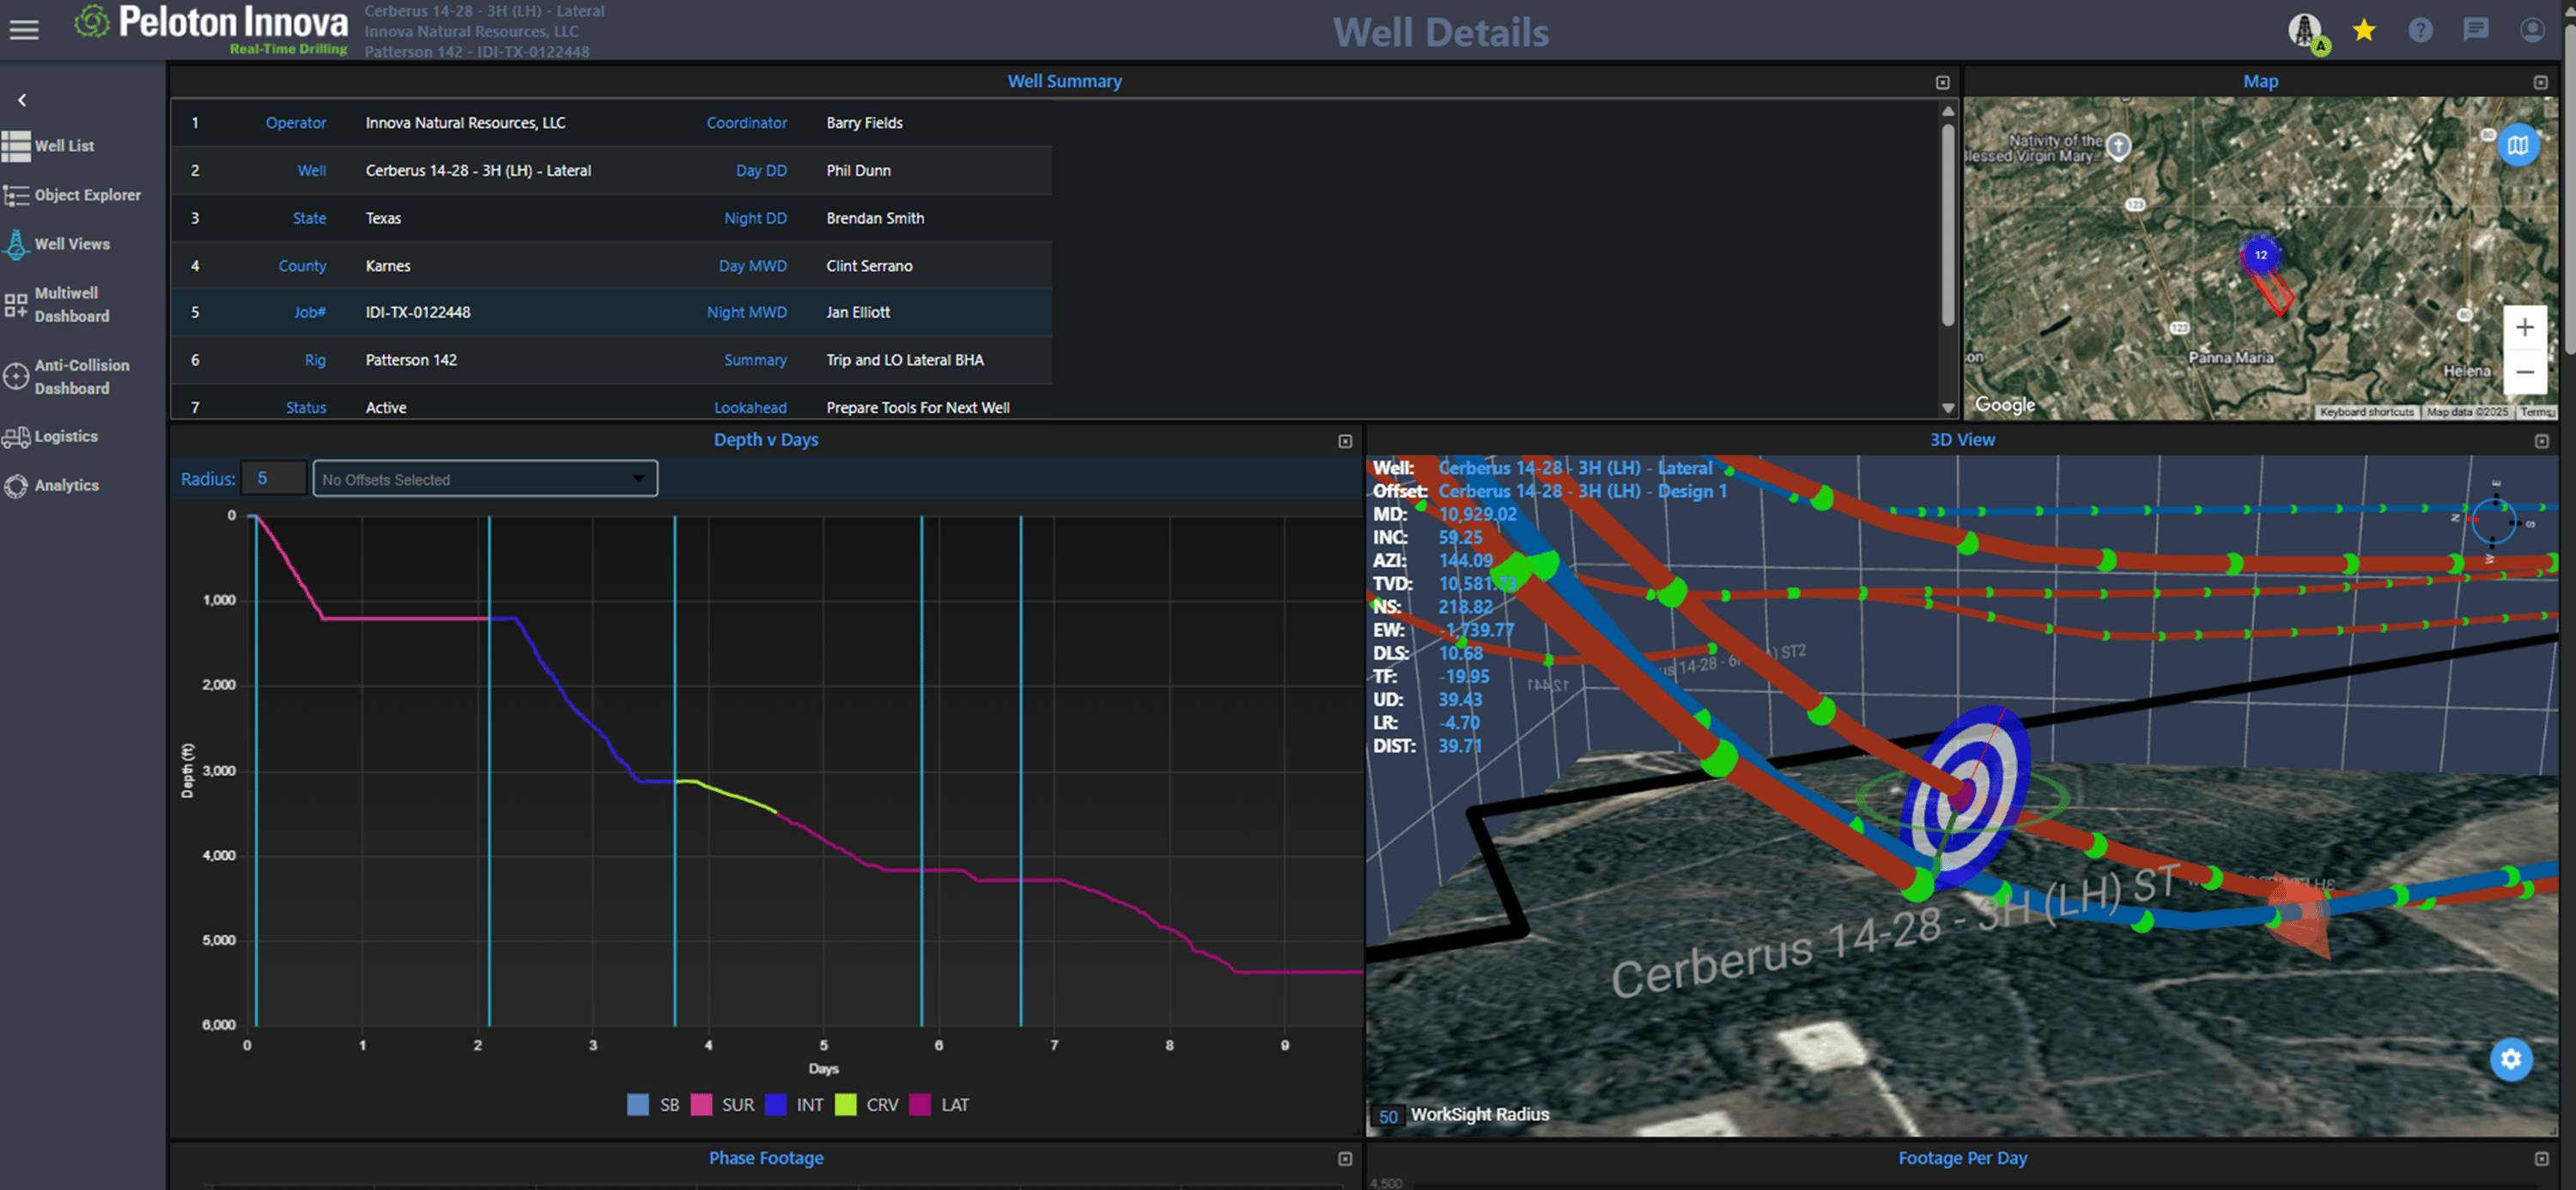Pop out the Footage Per Day panel
Viewport: 2576px width, 1190px height.
tap(2541, 1158)
